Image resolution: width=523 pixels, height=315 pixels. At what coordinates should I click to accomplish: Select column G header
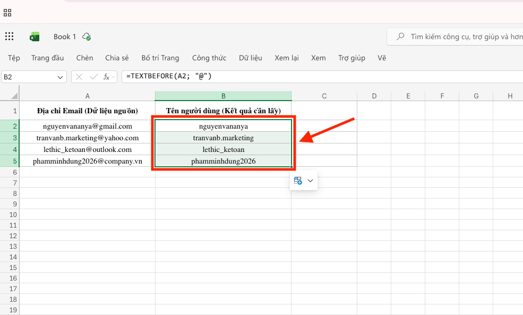coord(476,96)
